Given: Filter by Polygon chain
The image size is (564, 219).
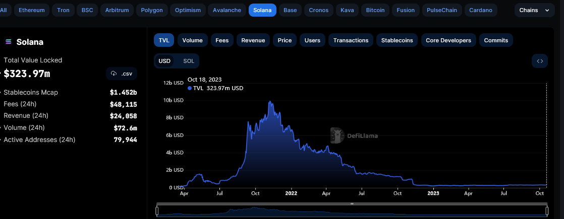Looking at the screenshot, I should 152,10.
